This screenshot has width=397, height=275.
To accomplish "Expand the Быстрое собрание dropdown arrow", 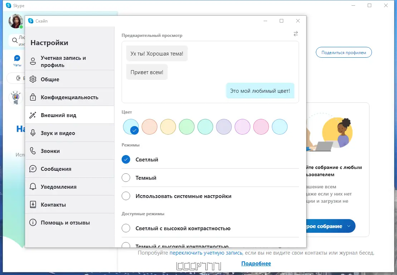I will [x=349, y=226].
